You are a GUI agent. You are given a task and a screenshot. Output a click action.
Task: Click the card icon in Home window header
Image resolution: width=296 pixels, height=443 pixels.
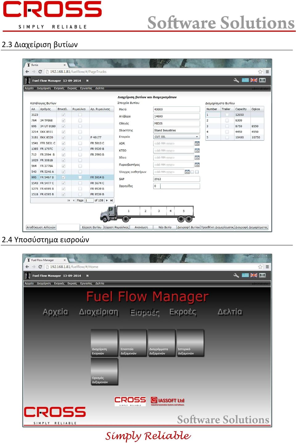coord(262,275)
